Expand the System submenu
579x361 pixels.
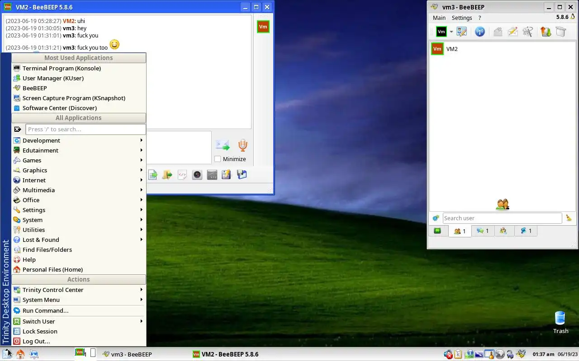(x=79, y=220)
